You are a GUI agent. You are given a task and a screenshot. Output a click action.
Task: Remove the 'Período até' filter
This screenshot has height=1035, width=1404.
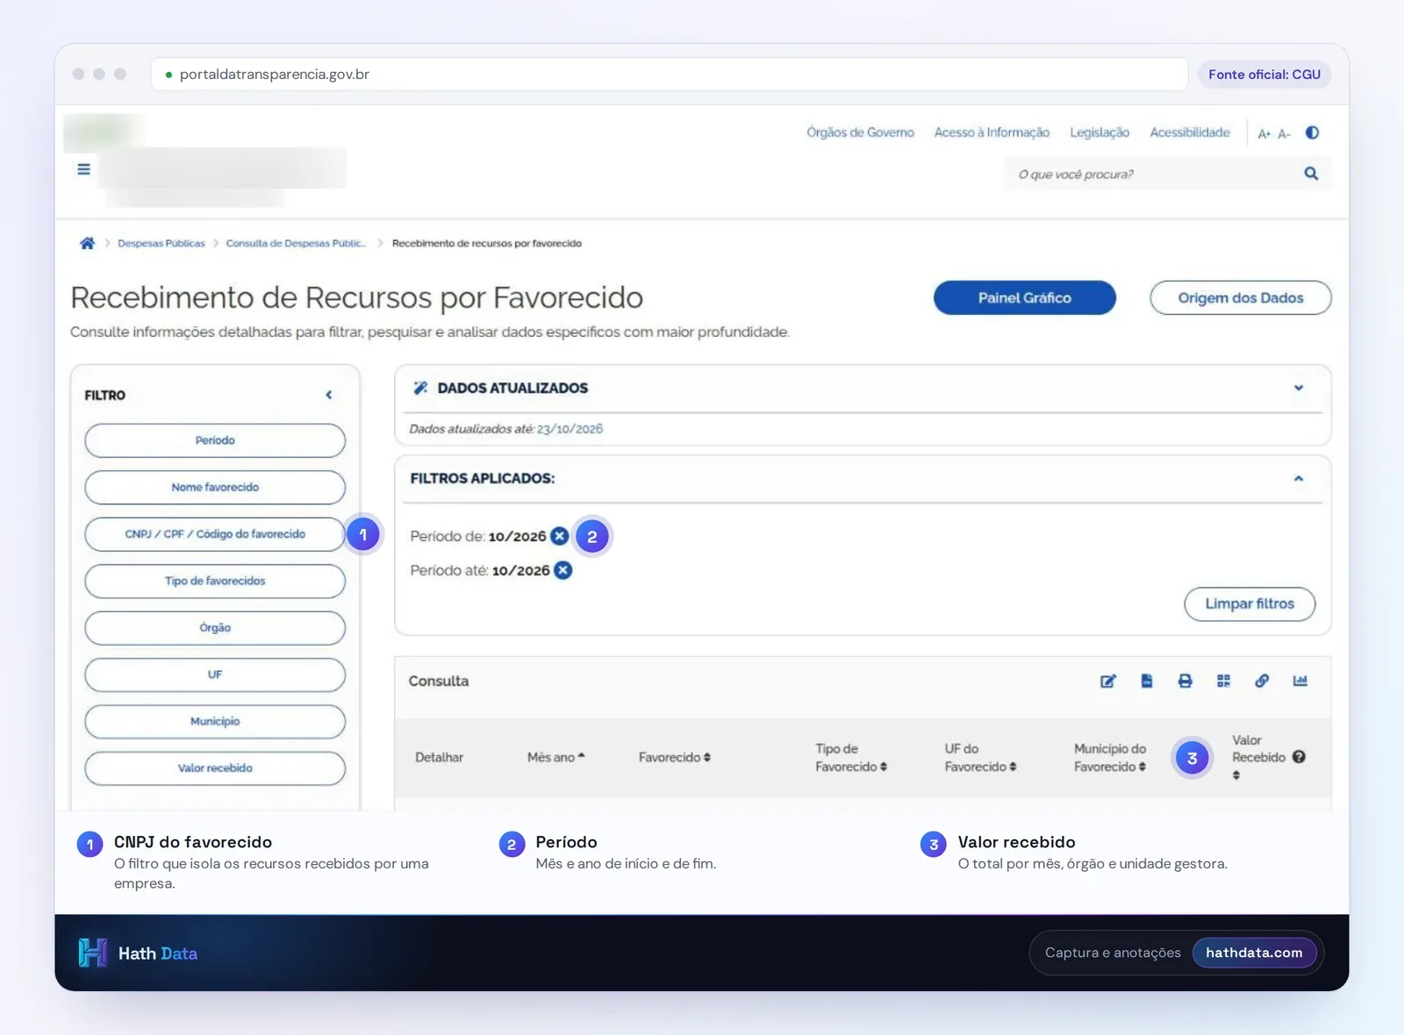click(563, 570)
